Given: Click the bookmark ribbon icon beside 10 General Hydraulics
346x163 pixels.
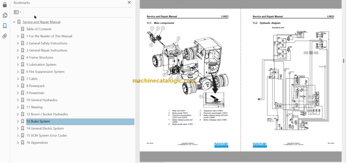Looking at the screenshot, I should coord(23,100).
